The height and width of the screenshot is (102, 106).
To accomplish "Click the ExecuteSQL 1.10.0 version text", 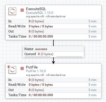I will [x=40, y=13].
